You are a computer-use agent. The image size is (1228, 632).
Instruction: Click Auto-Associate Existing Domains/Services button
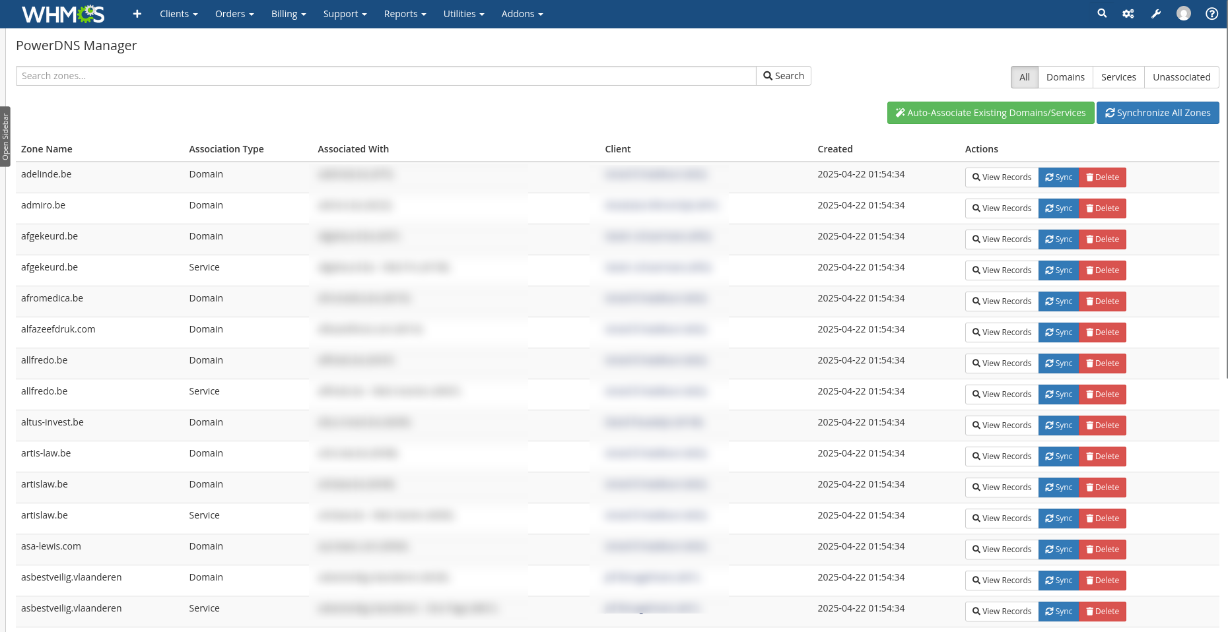click(x=990, y=113)
